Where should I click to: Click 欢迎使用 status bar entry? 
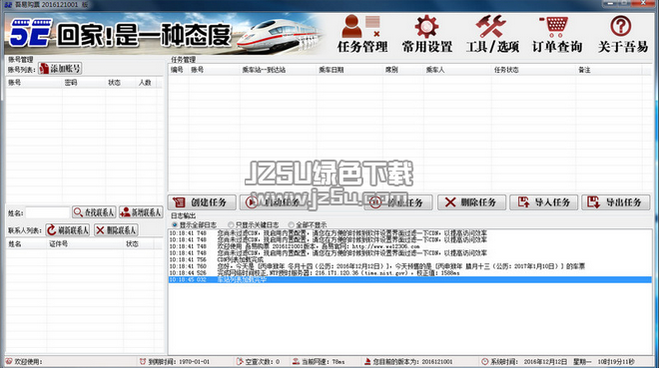coord(24,361)
